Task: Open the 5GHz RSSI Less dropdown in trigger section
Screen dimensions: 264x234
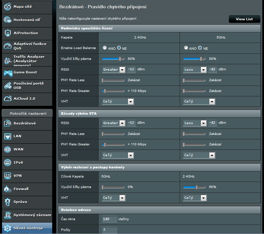Action: (x=195, y=70)
